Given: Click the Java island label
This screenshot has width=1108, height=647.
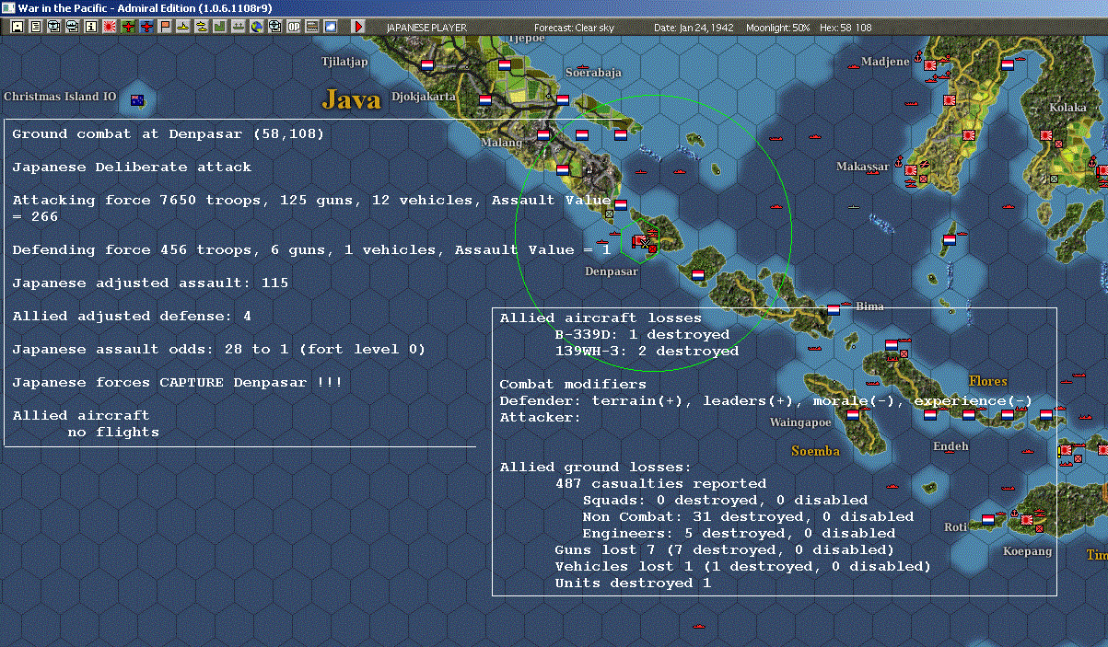Looking at the screenshot, I should coord(351,99).
